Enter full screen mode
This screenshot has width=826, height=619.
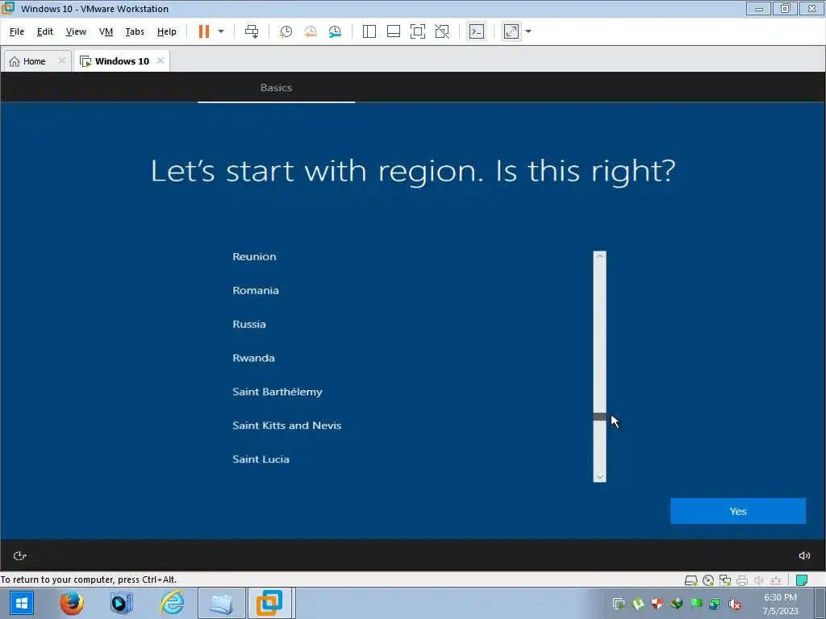click(x=418, y=31)
